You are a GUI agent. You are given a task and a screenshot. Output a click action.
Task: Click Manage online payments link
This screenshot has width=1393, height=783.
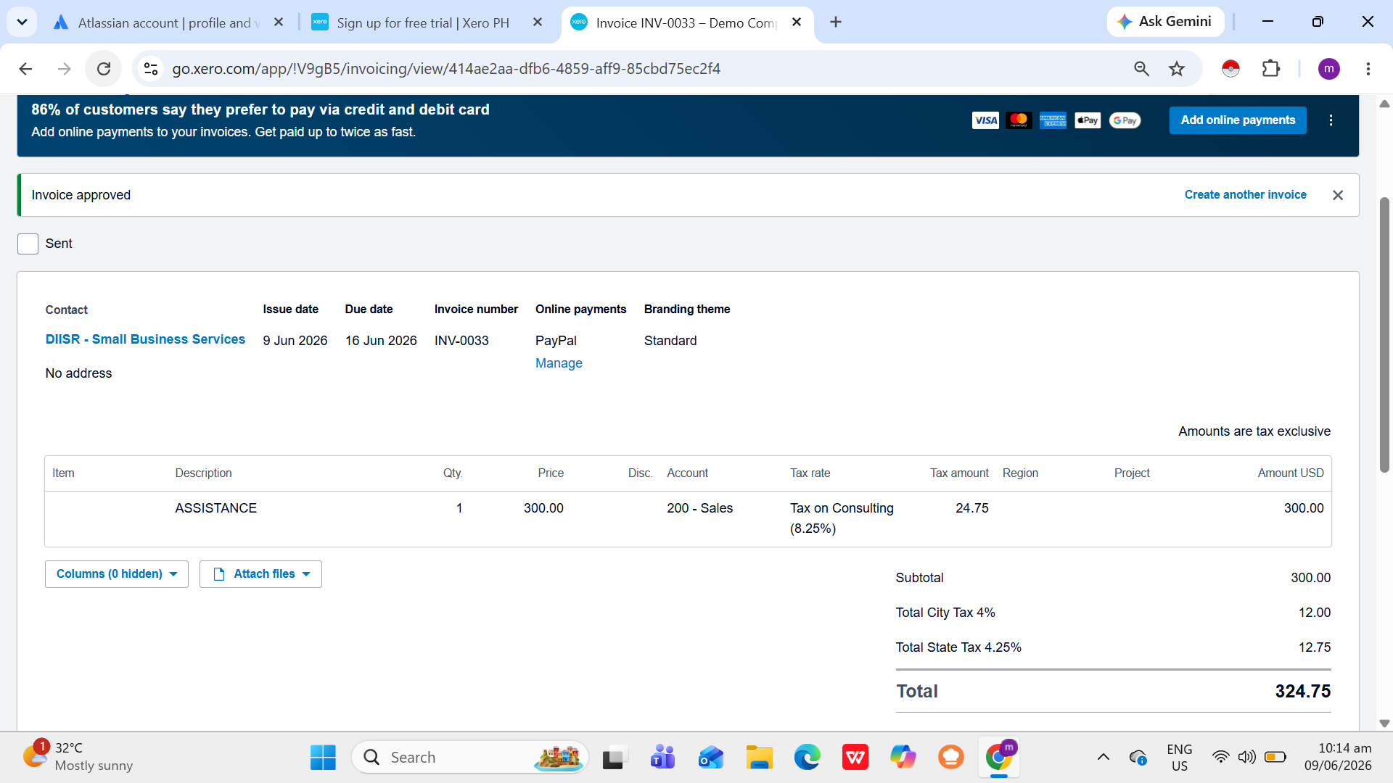coord(559,363)
